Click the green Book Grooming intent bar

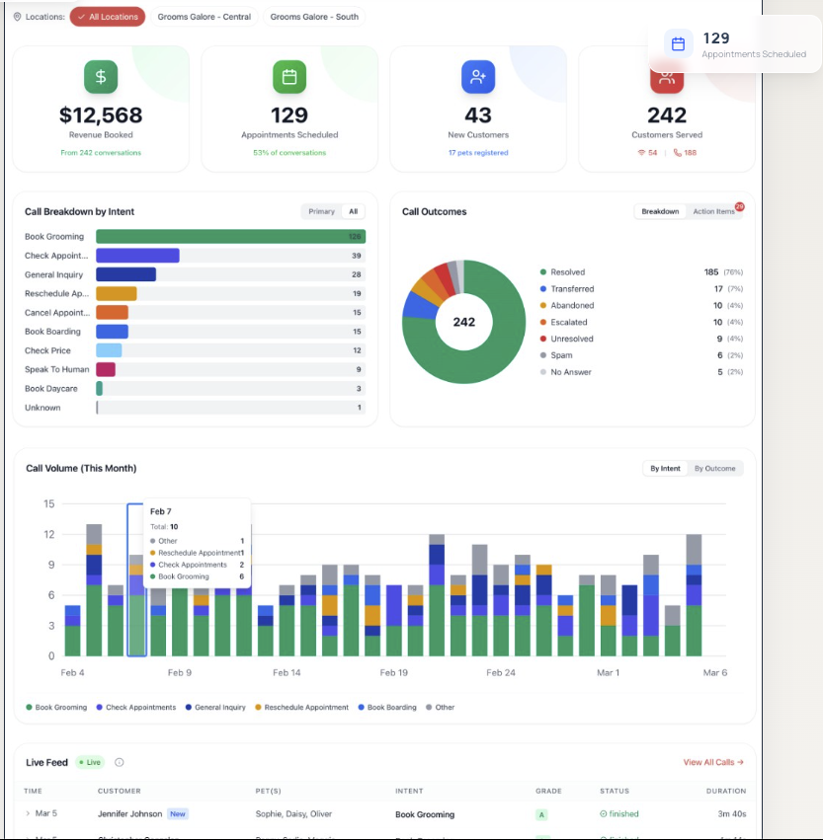(230, 236)
